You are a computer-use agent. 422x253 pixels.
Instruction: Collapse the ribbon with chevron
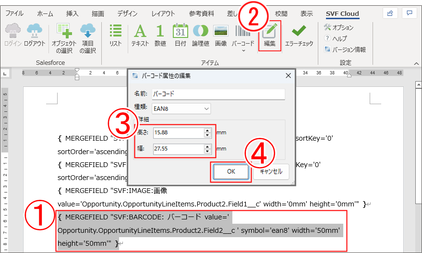pos(416,63)
